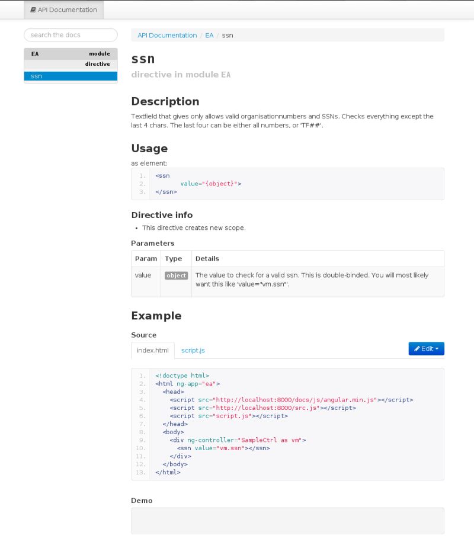Open the API Documentation breadcrumb link
The width and height of the screenshot is (474, 558).
(x=166, y=35)
